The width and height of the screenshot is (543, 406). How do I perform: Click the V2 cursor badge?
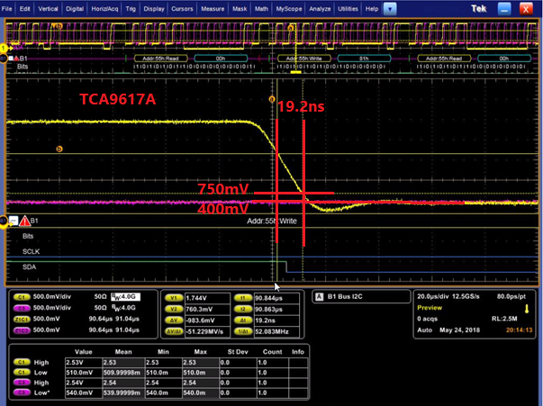174,309
